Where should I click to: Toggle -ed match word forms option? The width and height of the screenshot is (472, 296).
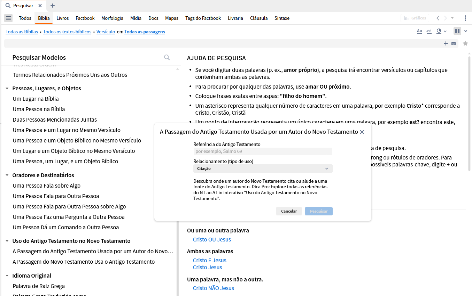click(429, 31)
